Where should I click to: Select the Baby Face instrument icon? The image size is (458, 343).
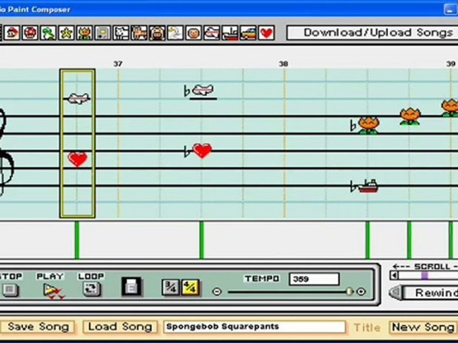(x=193, y=33)
